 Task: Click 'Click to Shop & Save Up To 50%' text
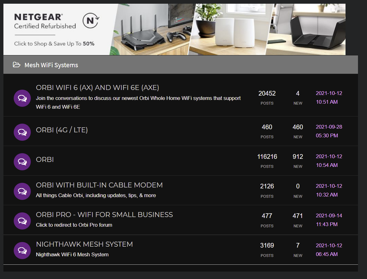click(54, 44)
